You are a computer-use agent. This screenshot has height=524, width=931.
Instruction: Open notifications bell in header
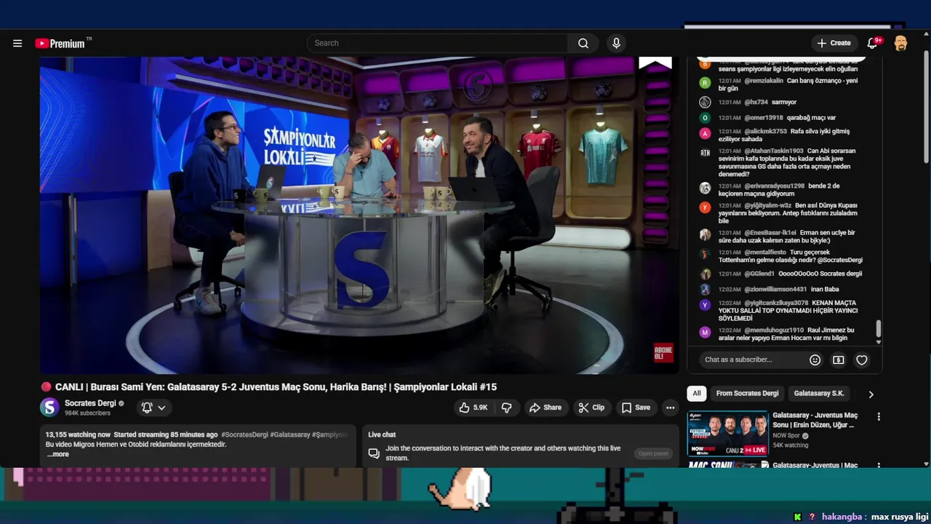tap(873, 43)
